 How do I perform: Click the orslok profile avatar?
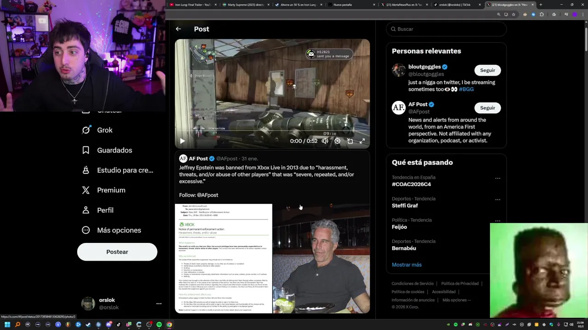(x=88, y=303)
